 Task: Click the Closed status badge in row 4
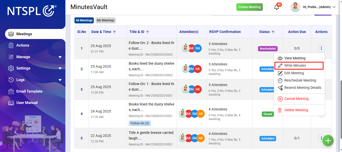[268, 114]
